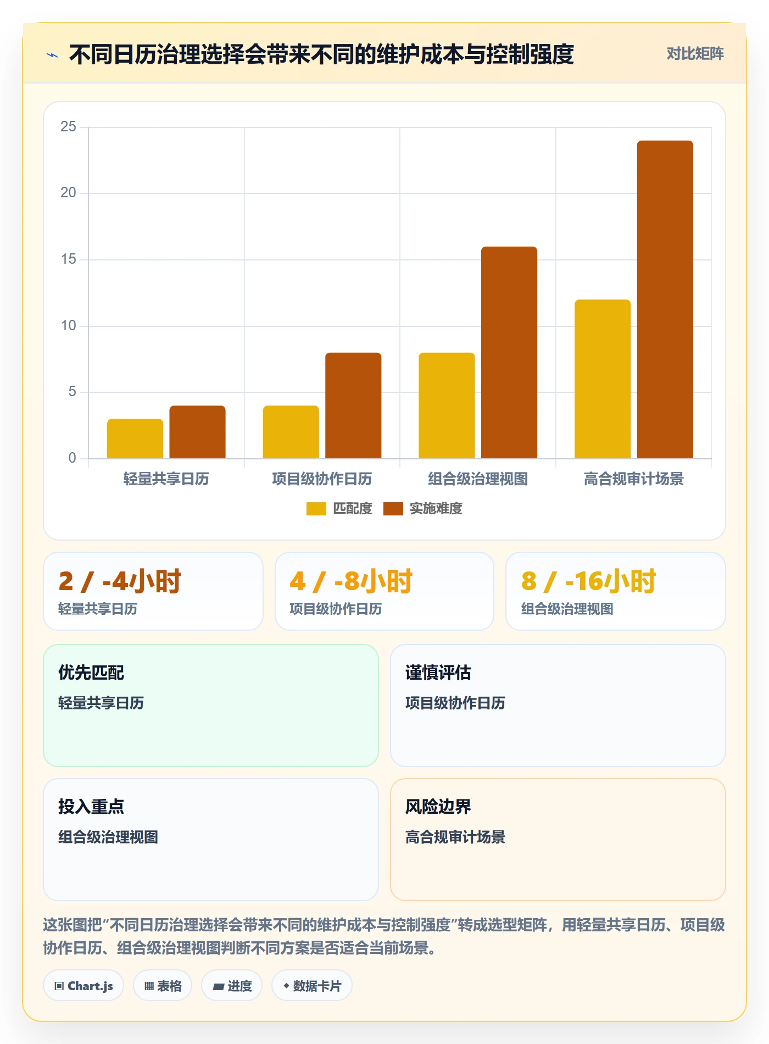The height and width of the screenshot is (1044, 769).
Task: Click the 数据卡片 tag chip
Action: (x=312, y=986)
